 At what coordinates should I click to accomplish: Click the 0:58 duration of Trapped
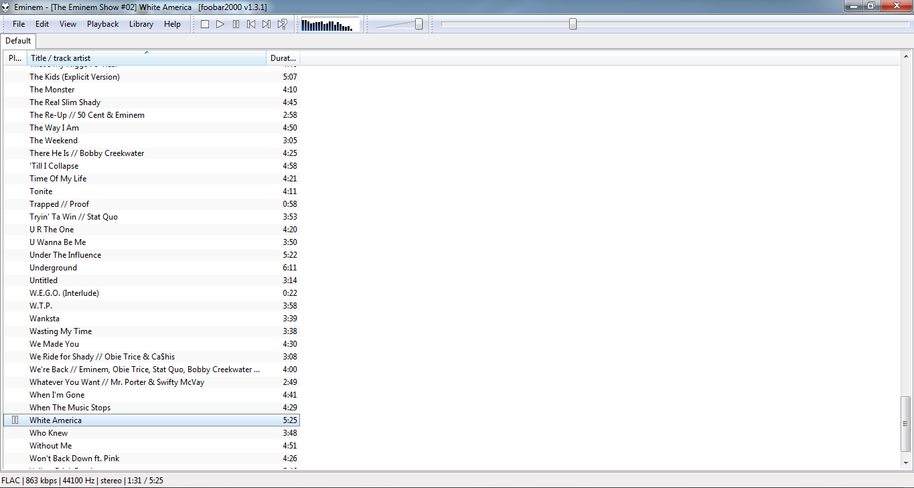(x=290, y=204)
